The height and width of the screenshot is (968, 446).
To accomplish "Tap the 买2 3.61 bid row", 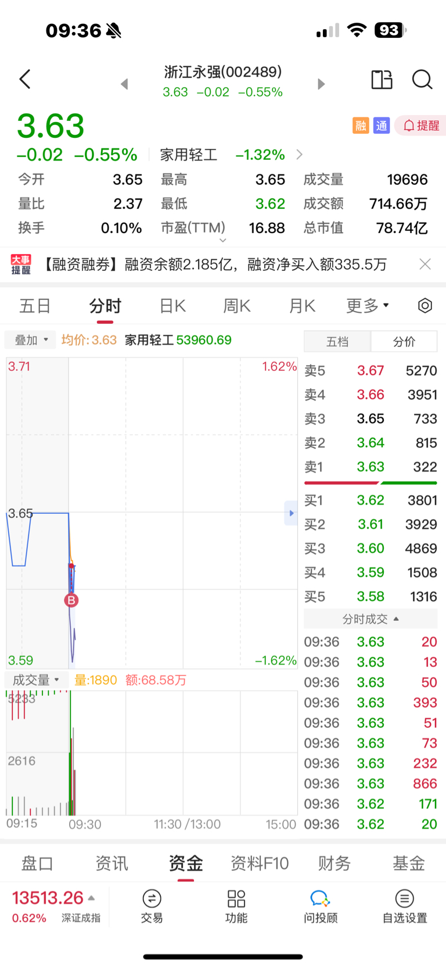I will [x=371, y=524].
